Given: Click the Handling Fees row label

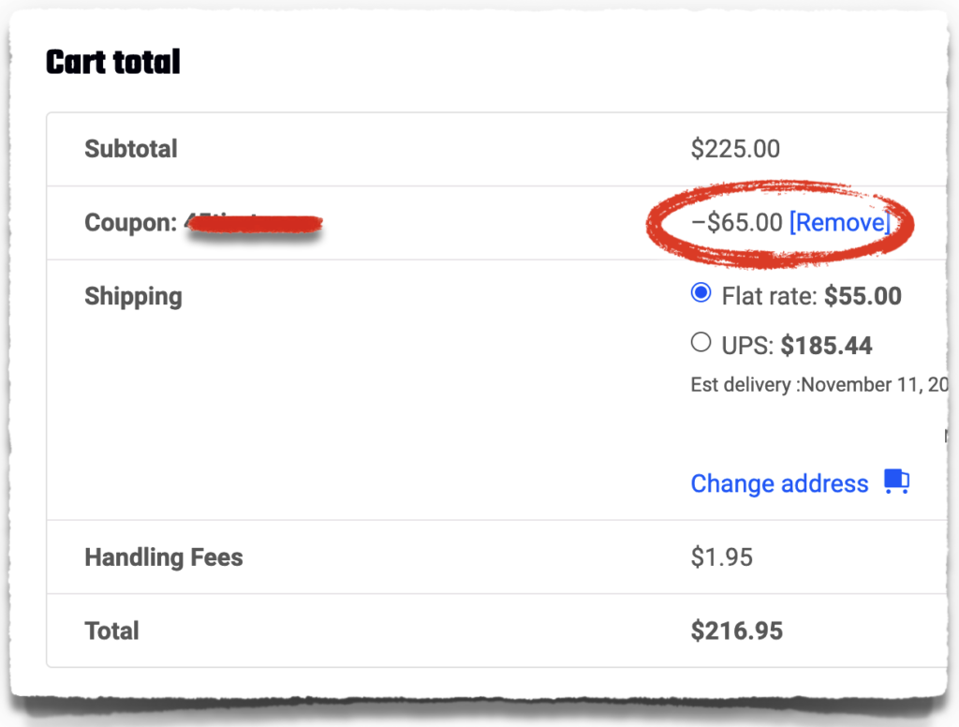Looking at the screenshot, I should tap(164, 556).
